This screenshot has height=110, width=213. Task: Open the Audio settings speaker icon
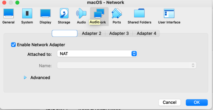coord(81,13)
